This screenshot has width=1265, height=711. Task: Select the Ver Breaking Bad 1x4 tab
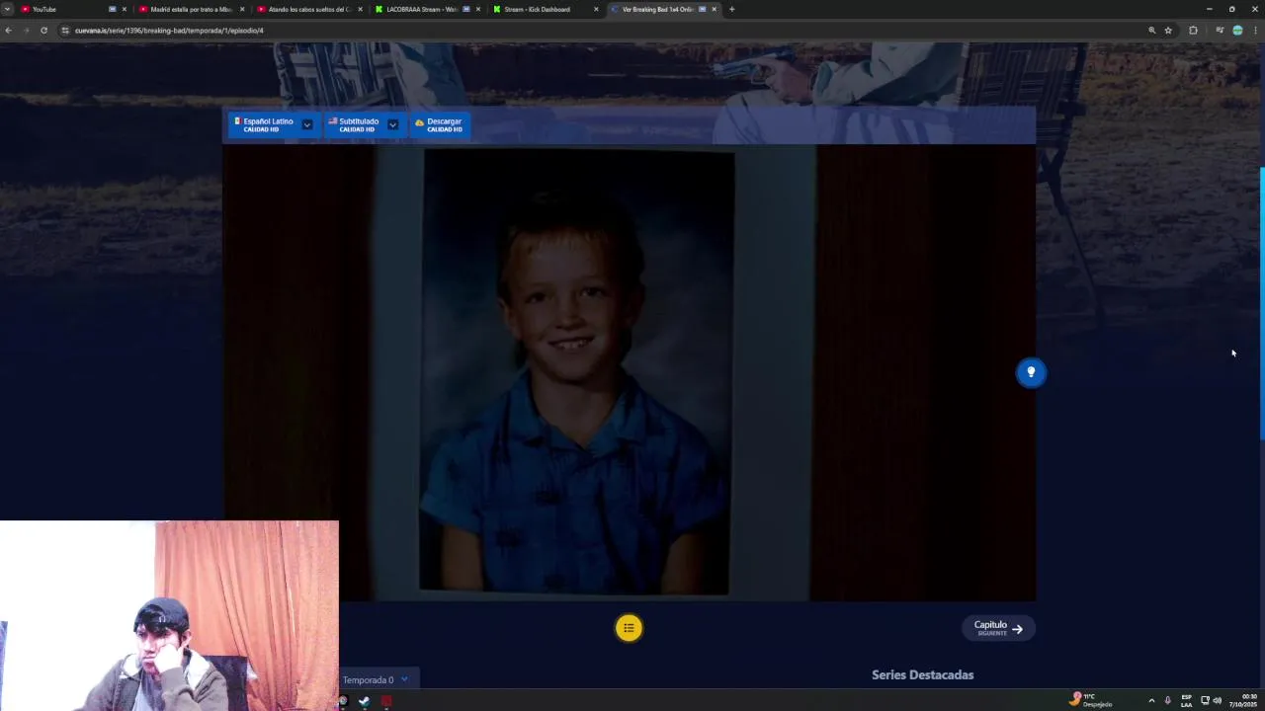click(657, 9)
